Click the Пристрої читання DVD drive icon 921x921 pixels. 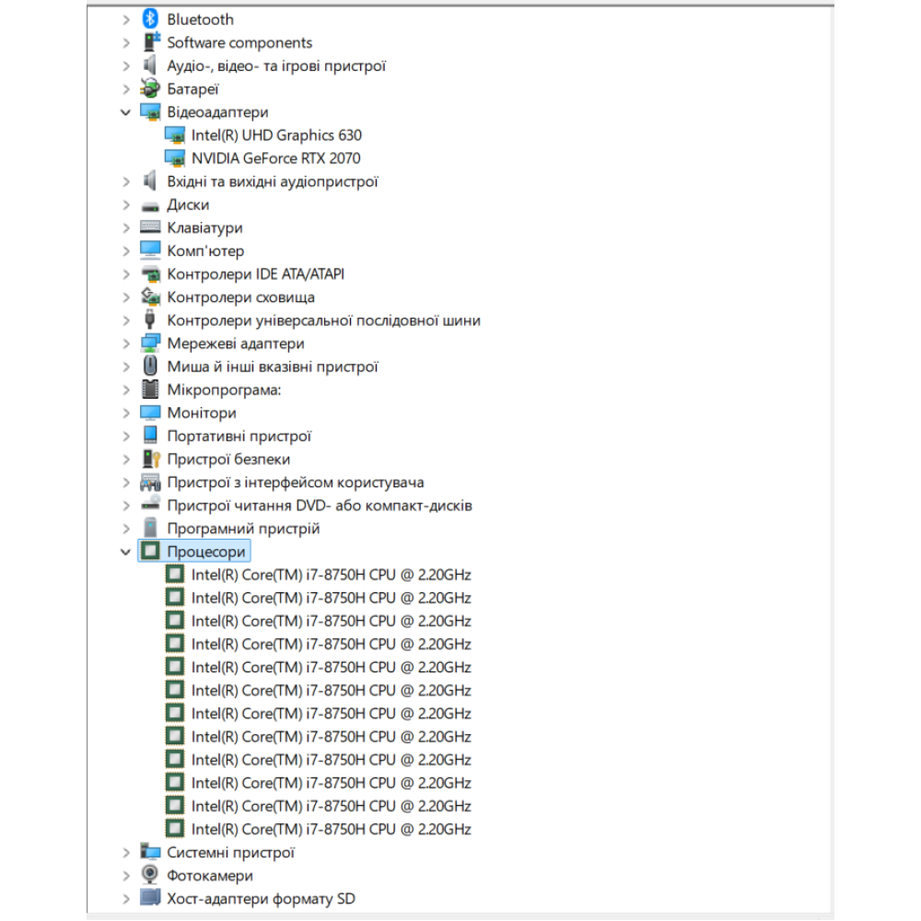click(150, 505)
